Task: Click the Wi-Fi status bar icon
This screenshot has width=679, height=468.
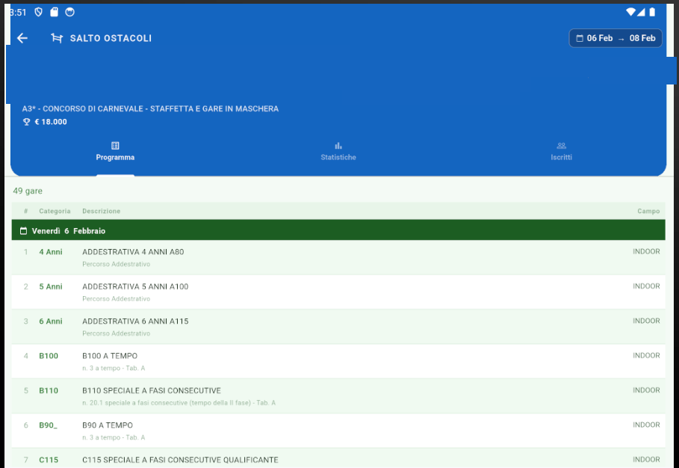Action: point(630,12)
